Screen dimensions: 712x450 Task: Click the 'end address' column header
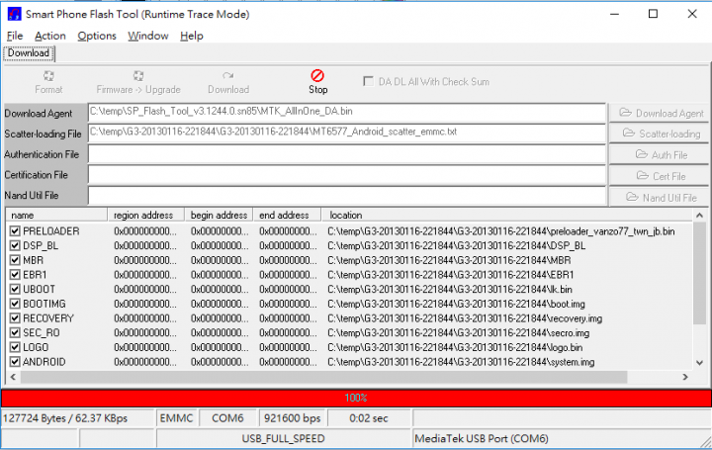pyautogui.click(x=287, y=216)
